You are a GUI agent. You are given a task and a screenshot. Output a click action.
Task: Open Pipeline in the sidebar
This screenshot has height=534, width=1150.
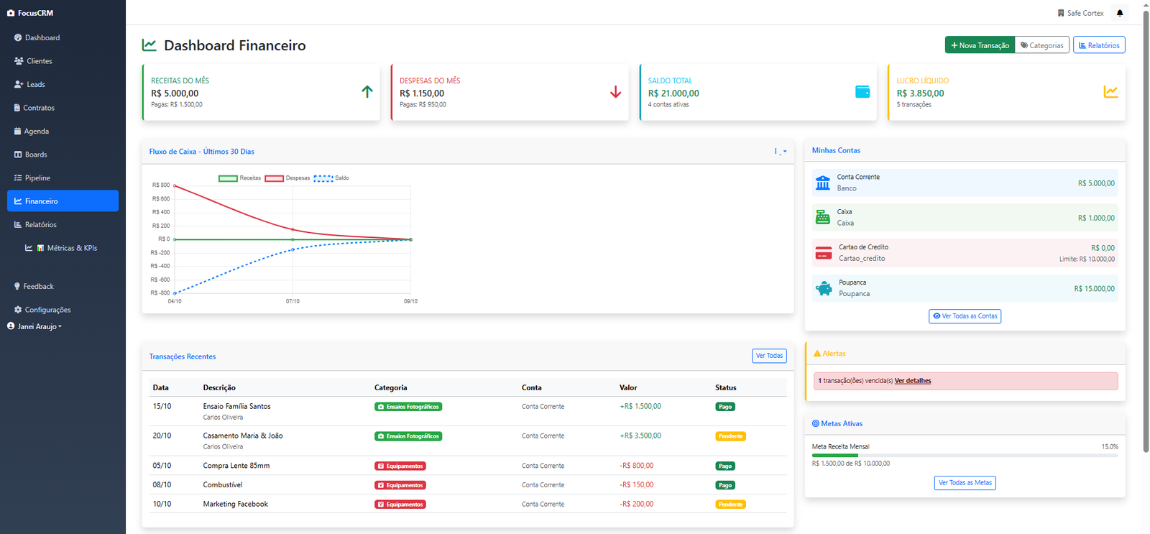37,178
